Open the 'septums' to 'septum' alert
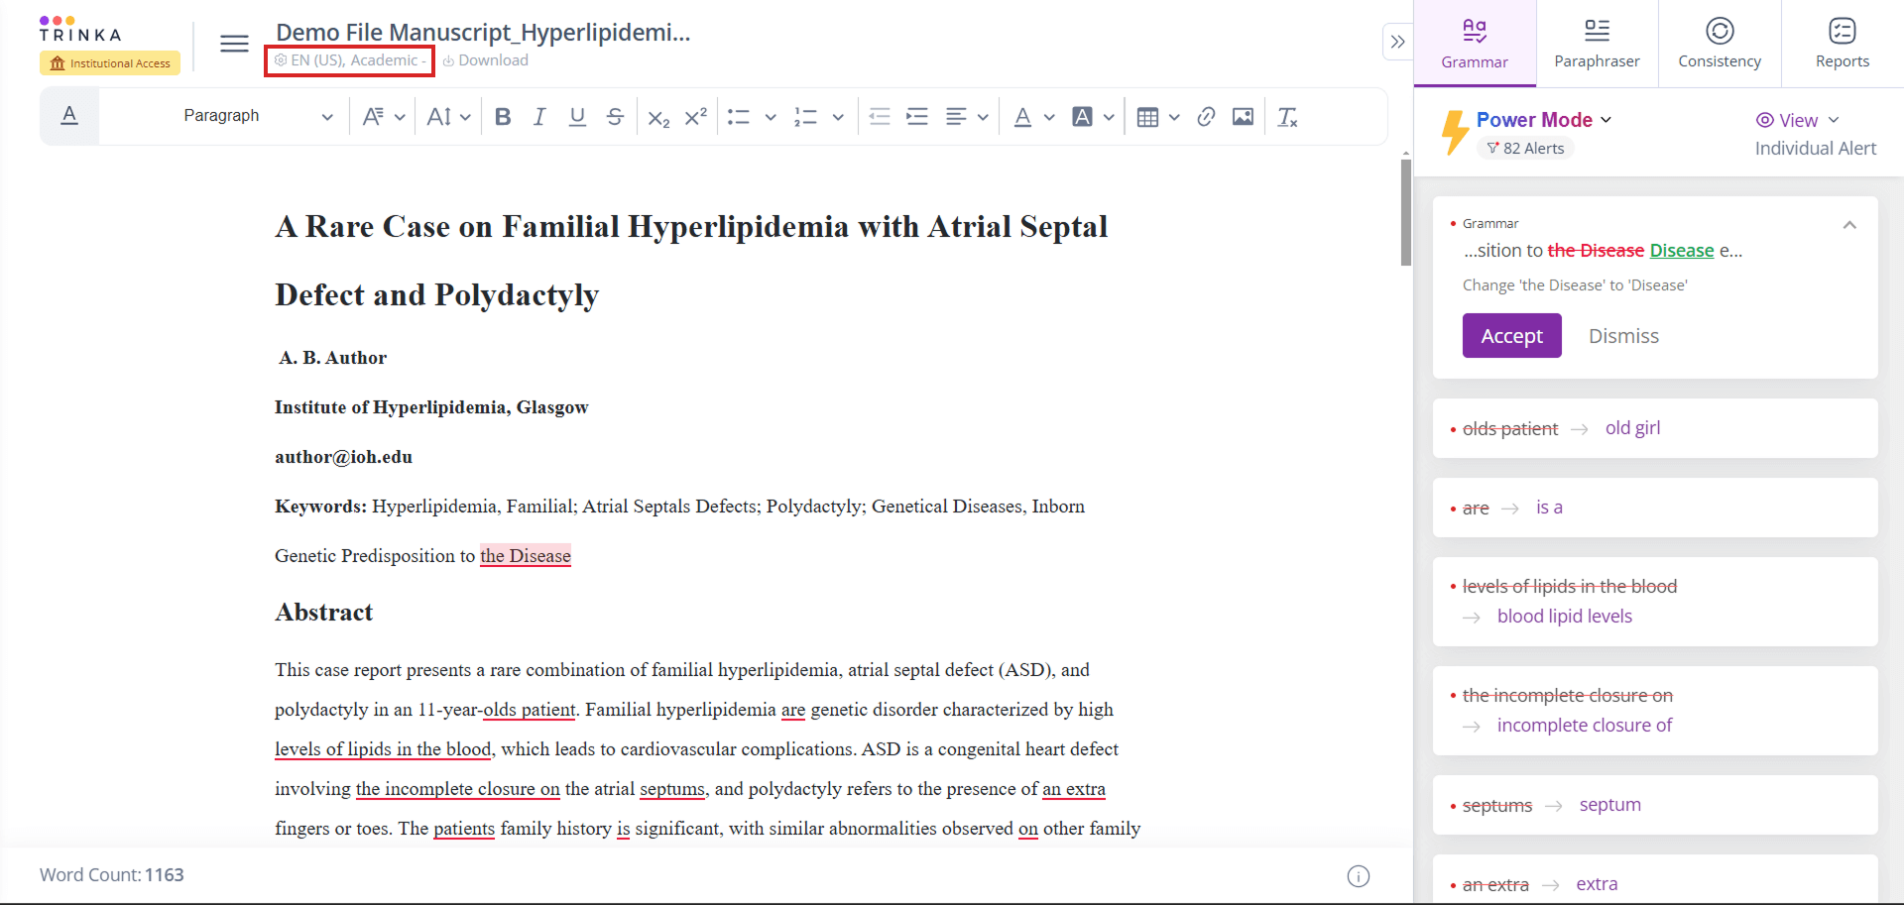The height and width of the screenshot is (905, 1904). [1655, 805]
